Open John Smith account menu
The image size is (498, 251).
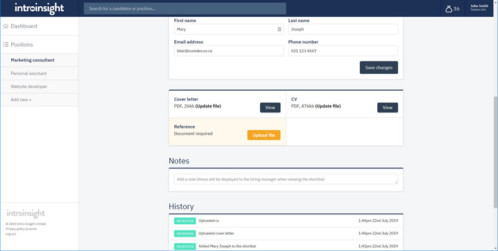point(479,8)
